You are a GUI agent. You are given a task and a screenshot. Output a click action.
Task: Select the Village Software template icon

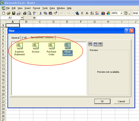(68, 46)
